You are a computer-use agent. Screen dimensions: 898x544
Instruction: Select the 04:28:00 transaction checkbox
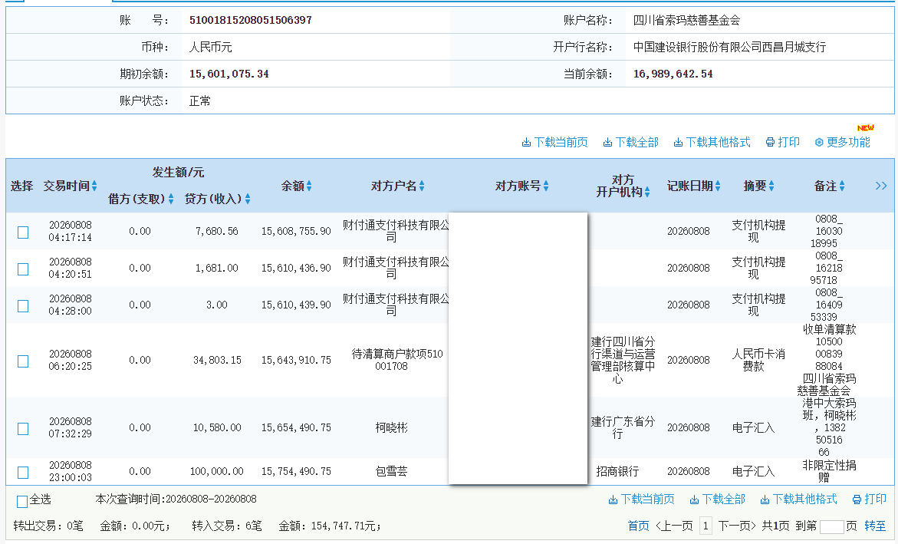coord(23,305)
